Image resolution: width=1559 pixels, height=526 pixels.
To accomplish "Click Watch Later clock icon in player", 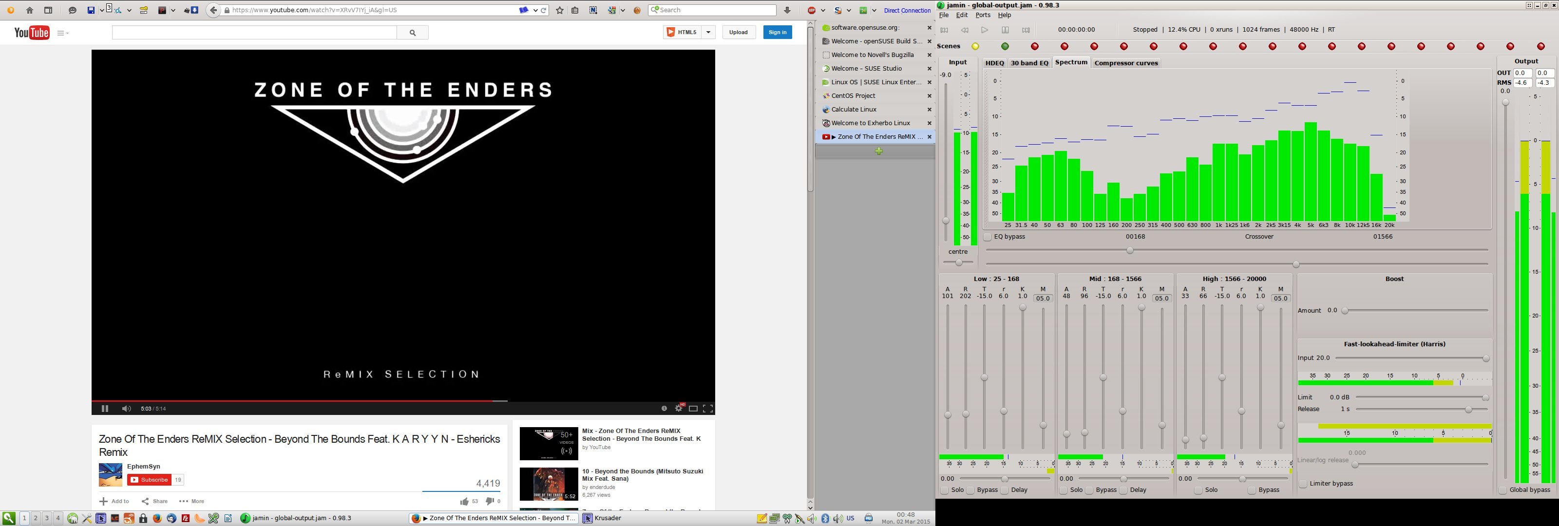I will pyautogui.click(x=664, y=409).
